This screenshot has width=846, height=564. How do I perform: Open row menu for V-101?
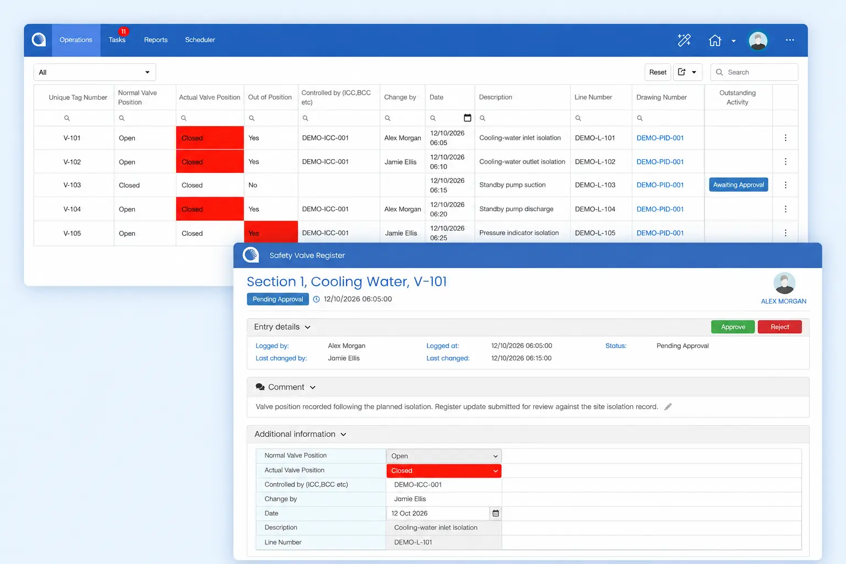coord(785,138)
